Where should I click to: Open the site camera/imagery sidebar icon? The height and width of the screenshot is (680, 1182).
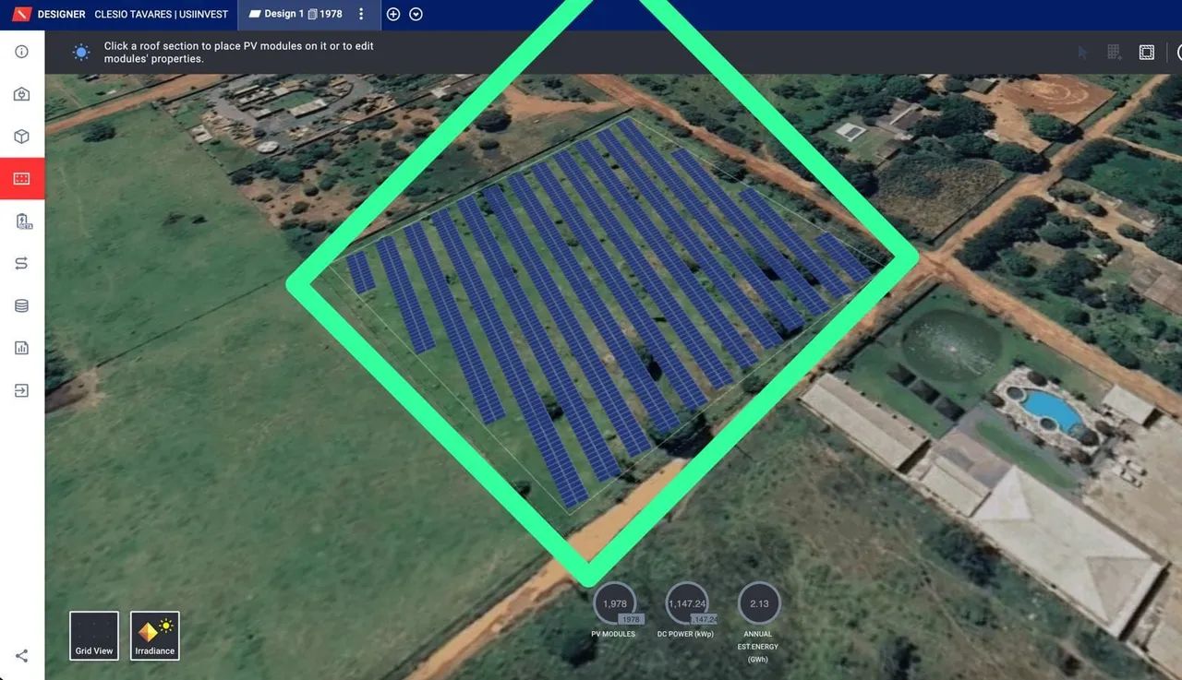click(x=22, y=94)
